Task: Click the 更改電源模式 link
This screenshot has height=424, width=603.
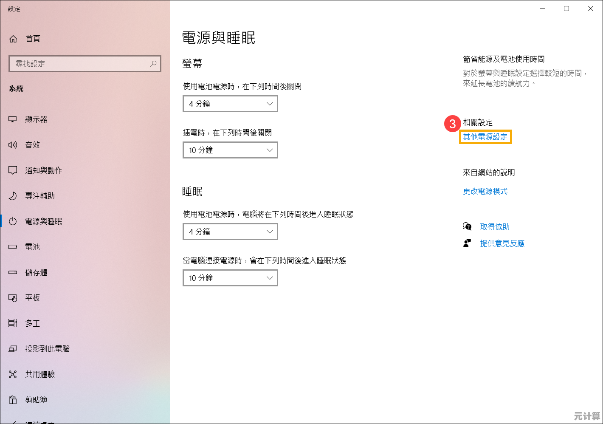Action: (x=485, y=191)
